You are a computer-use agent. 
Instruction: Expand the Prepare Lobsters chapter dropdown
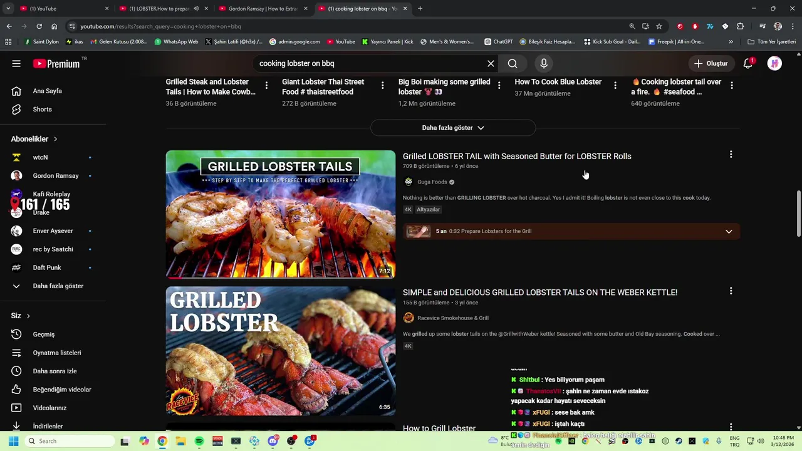(729, 231)
